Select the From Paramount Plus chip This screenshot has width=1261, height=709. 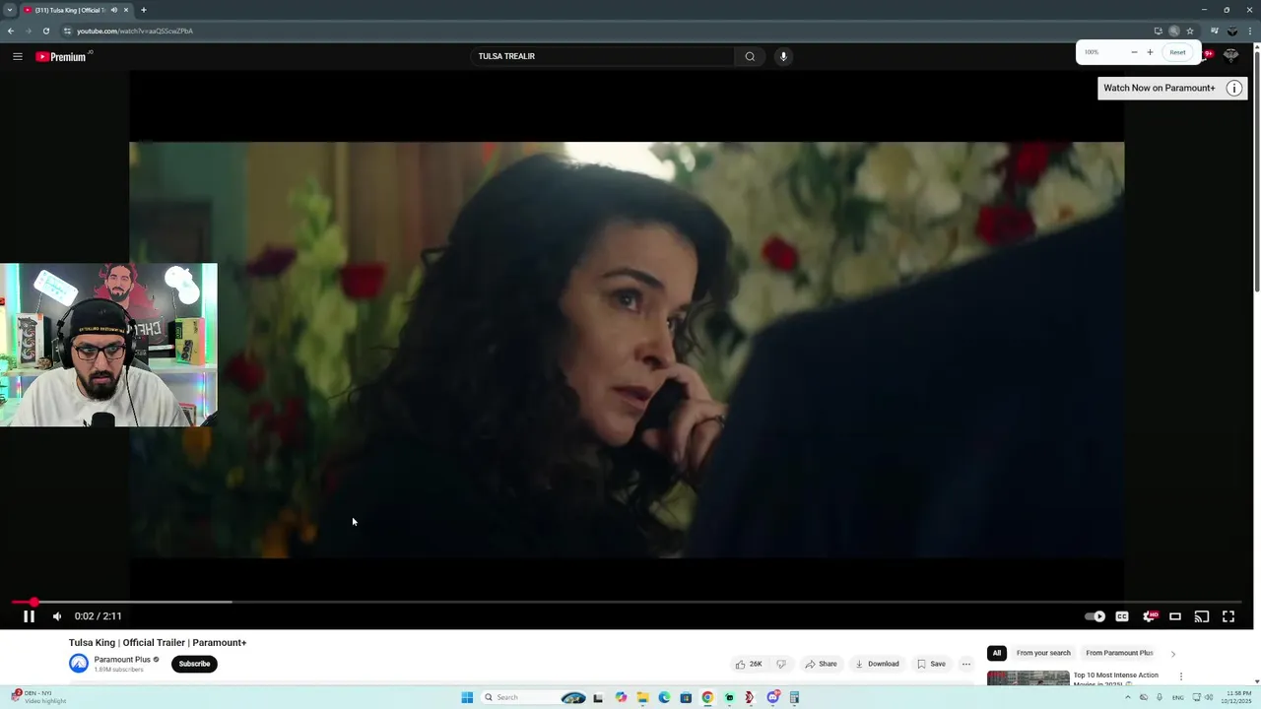(x=1119, y=653)
